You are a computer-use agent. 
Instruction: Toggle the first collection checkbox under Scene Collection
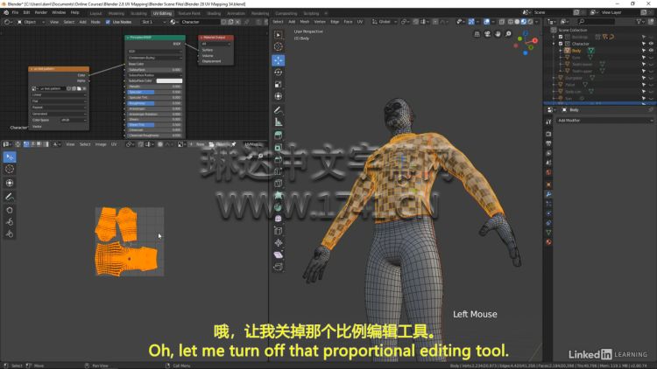click(x=561, y=37)
